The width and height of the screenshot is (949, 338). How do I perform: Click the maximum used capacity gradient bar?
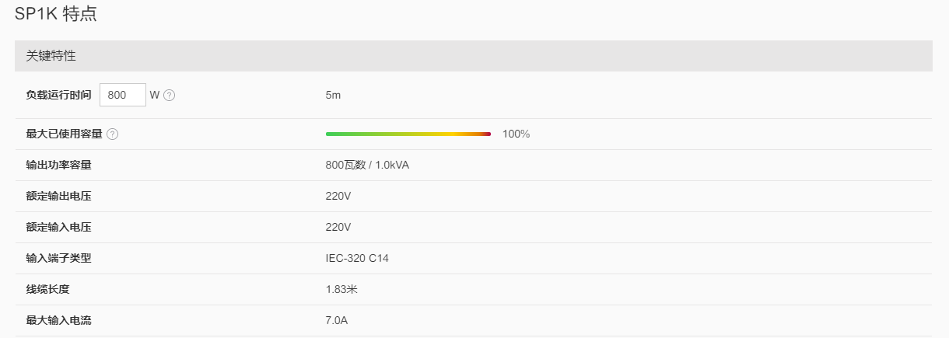tap(408, 134)
